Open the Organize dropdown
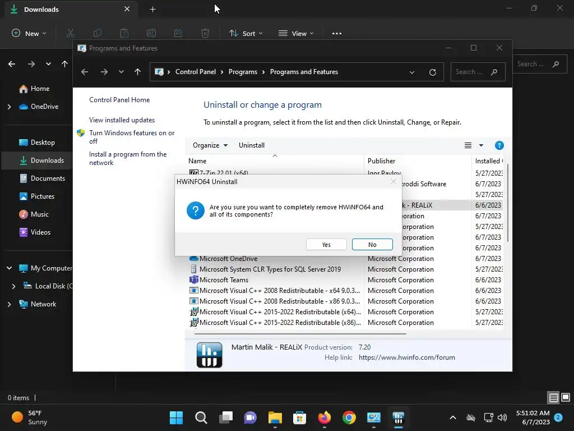 [x=210, y=145]
